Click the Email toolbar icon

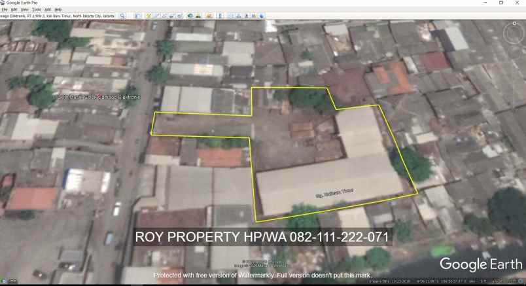(x=232, y=16)
